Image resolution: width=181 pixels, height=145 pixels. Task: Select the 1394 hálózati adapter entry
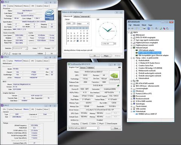click(x=146, y=50)
